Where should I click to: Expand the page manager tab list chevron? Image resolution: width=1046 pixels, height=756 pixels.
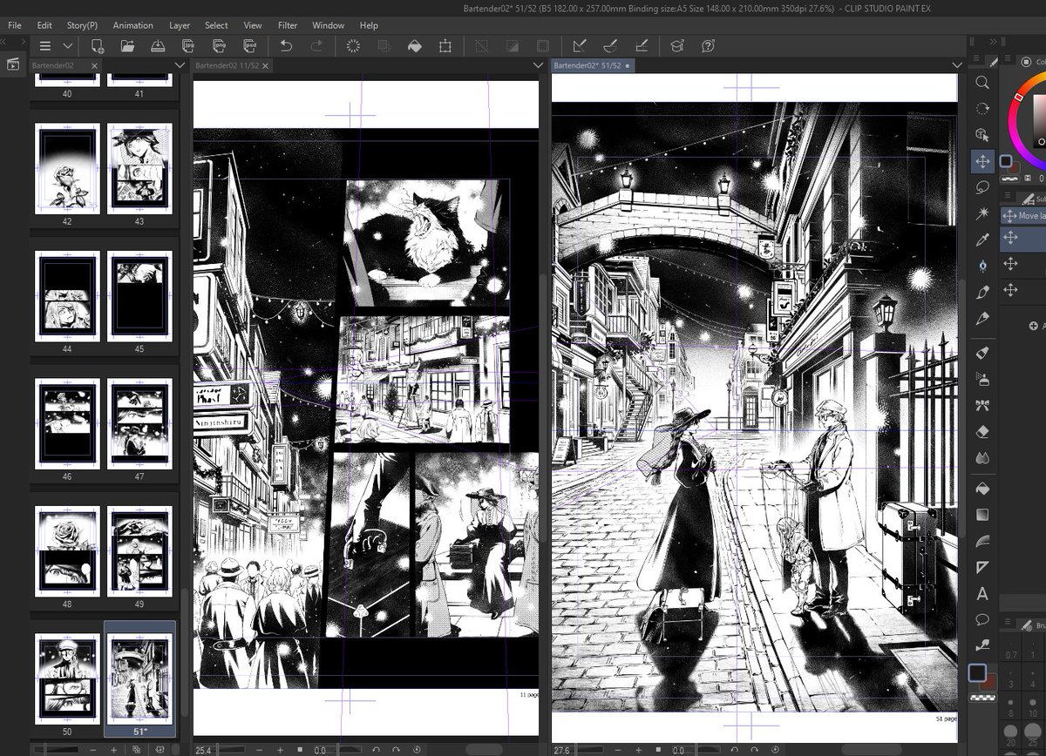(180, 65)
